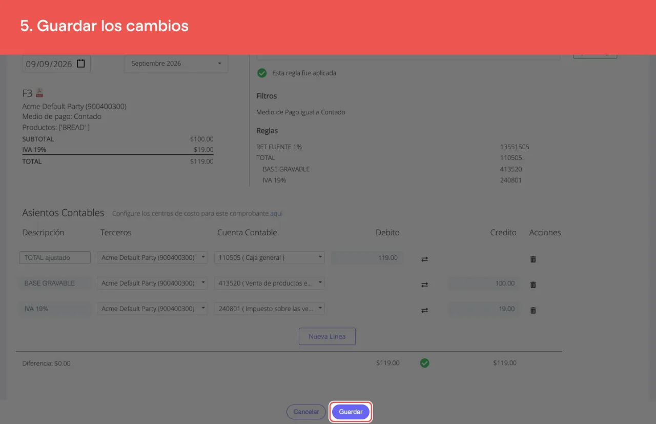Open the calendar icon in the date field
The height and width of the screenshot is (424, 656).
[x=81, y=64]
